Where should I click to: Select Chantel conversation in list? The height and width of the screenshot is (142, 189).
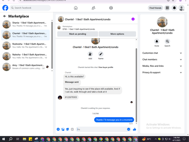26,35
